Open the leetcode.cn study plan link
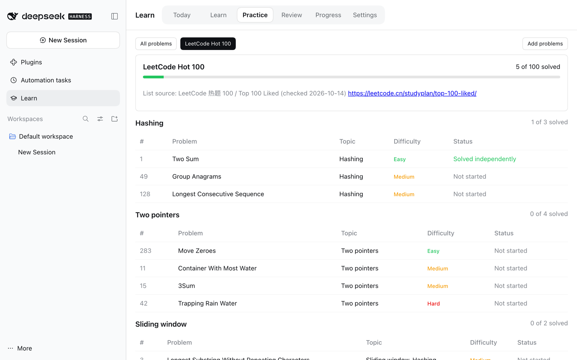Screen dimensions: 577x360 [x=412, y=93]
